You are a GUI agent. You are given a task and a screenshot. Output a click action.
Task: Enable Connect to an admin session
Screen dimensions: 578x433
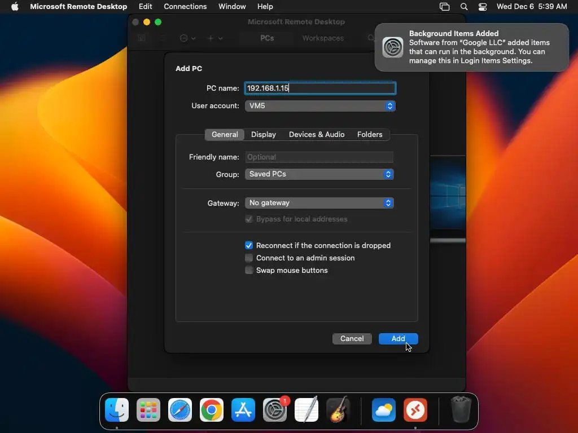(249, 258)
